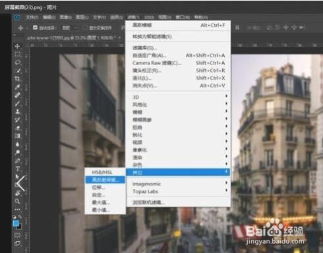This screenshot has height=253, width=323.
Task: Select the Pen tool
Action: coord(17,161)
